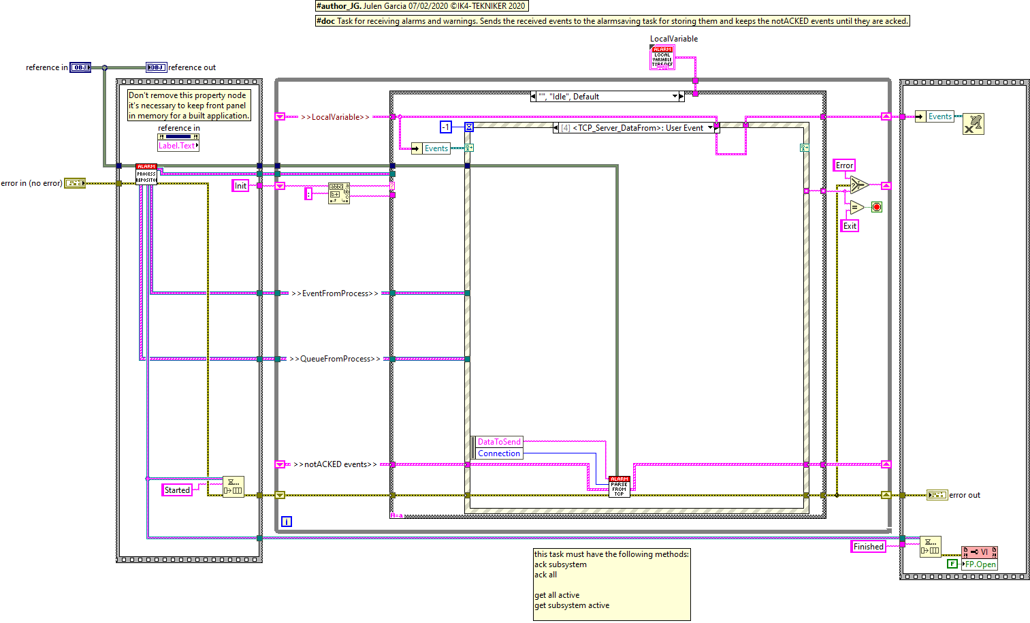Select the ALARM Parse From TCP subVI
The image size is (1030, 623).
click(619, 486)
